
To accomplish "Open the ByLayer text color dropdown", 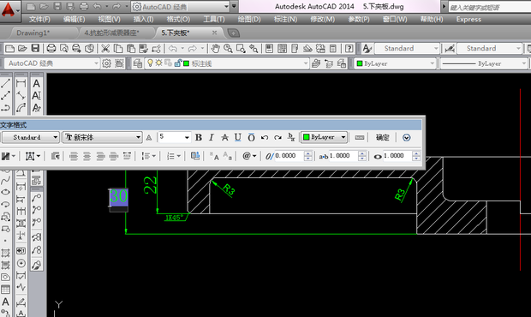I will 343,137.
